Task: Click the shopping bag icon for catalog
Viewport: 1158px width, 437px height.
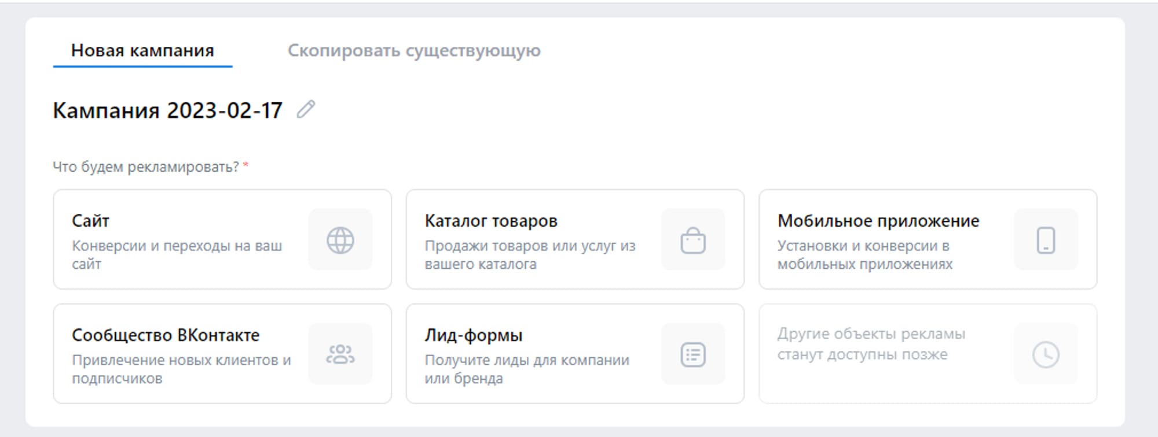Action: tap(692, 240)
